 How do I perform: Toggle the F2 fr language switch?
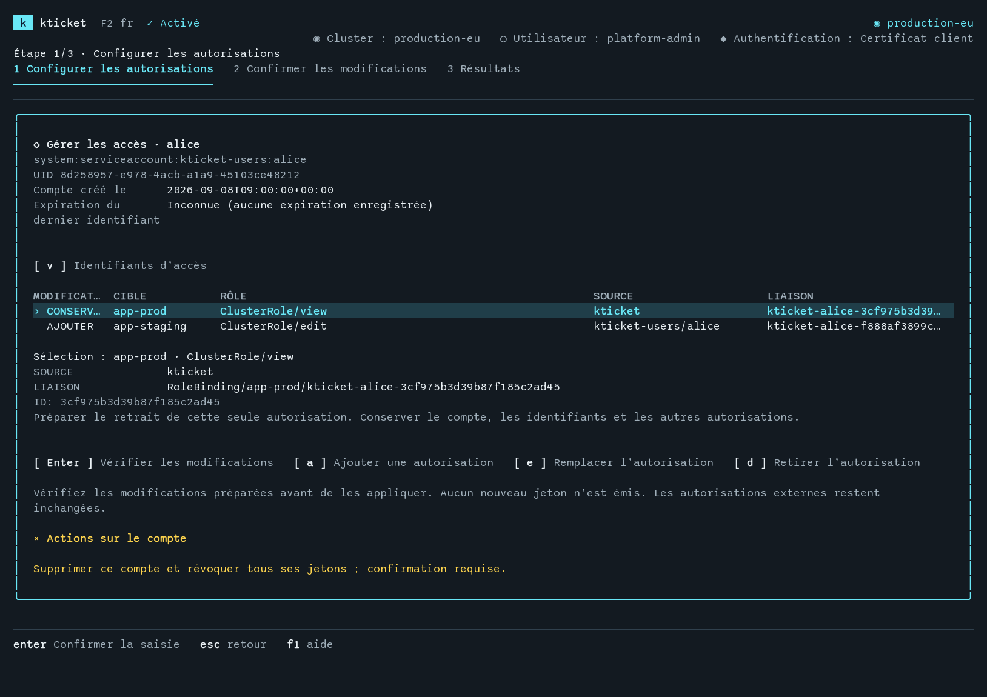pyautogui.click(x=117, y=23)
